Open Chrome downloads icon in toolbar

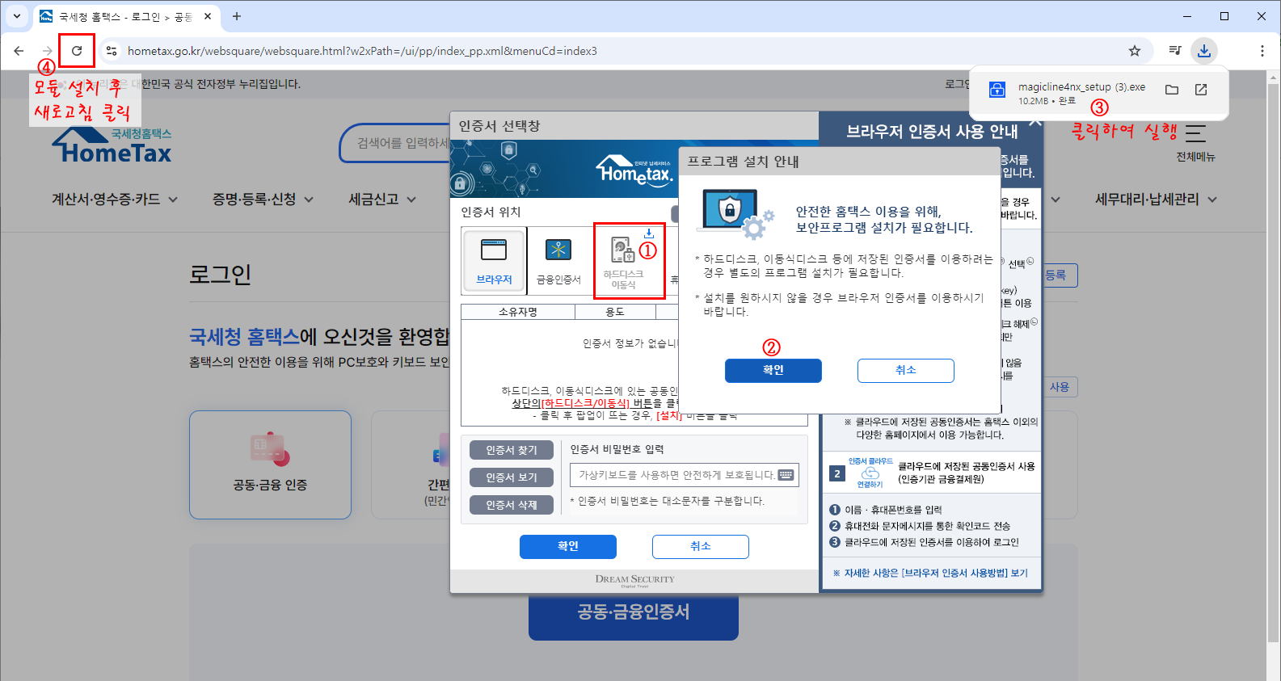[x=1204, y=51]
